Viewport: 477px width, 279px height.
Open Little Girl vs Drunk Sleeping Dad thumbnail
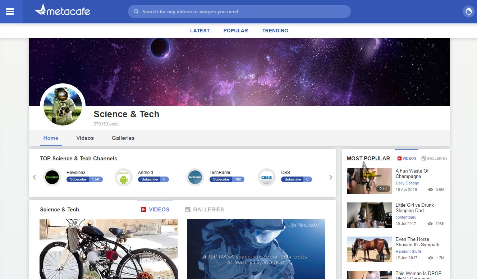point(370,215)
